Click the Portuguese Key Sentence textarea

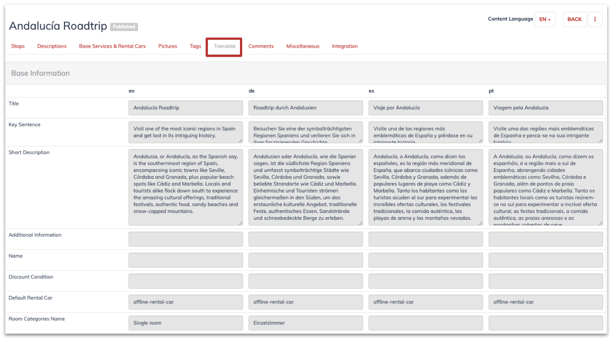coord(546,132)
